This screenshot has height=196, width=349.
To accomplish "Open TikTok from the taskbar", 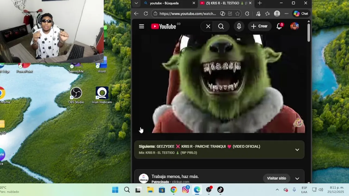I will 220,190.
